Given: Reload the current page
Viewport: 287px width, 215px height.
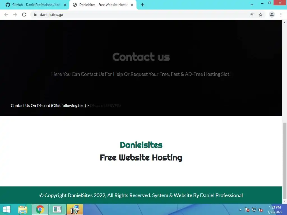Looking at the screenshot, I should [x=24, y=15].
